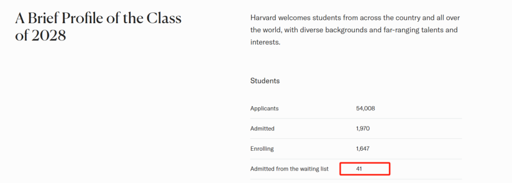Click the 54,008 applicants figure

pyautogui.click(x=366, y=109)
